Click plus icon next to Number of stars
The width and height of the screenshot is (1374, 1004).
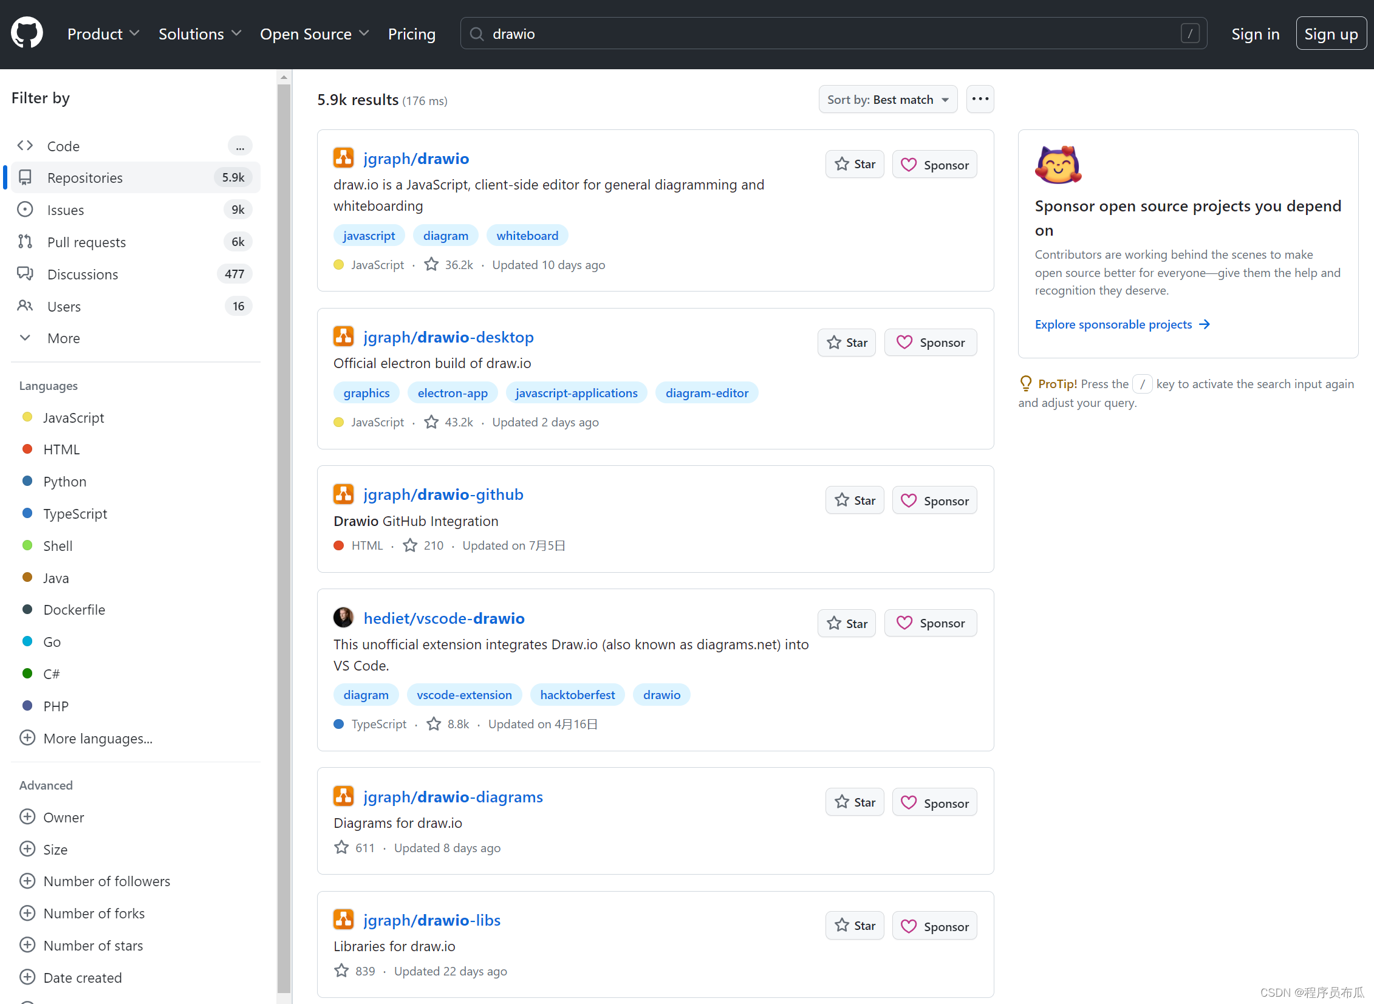[27, 945]
